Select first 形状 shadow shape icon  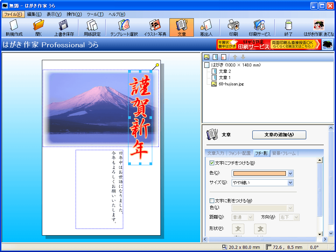[x=238, y=229]
